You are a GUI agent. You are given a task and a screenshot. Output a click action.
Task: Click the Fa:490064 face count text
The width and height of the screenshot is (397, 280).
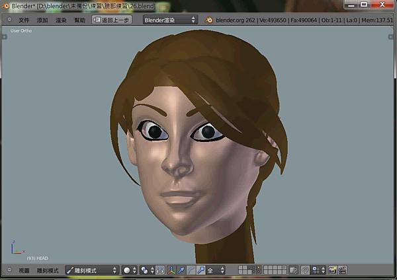[304, 20]
